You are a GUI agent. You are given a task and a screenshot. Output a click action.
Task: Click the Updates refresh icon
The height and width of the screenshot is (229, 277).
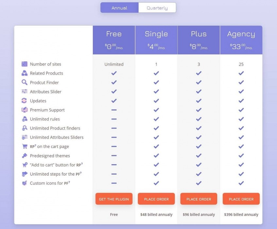24,101
